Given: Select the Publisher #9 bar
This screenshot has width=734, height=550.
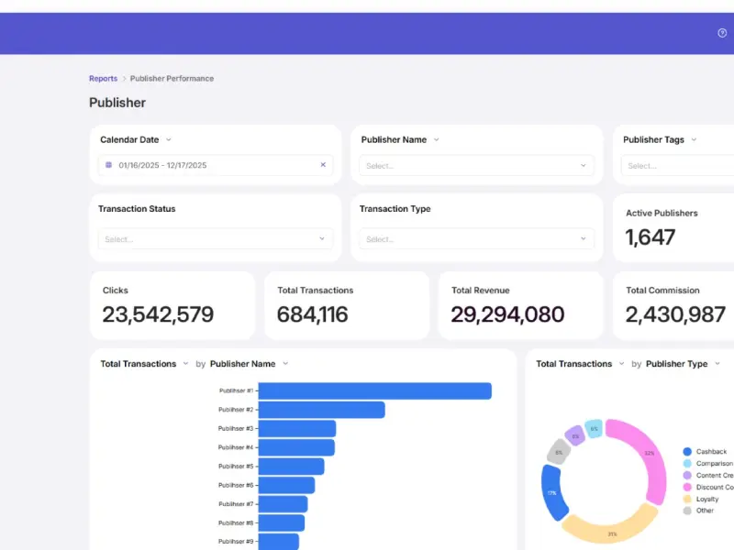Looking at the screenshot, I should tap(279, 542).
